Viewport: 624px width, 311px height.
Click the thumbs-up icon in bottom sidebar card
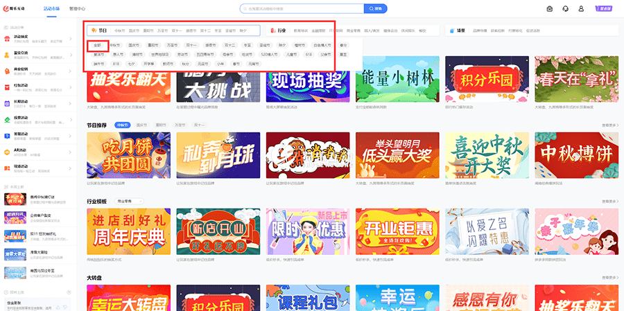[58, 307]
